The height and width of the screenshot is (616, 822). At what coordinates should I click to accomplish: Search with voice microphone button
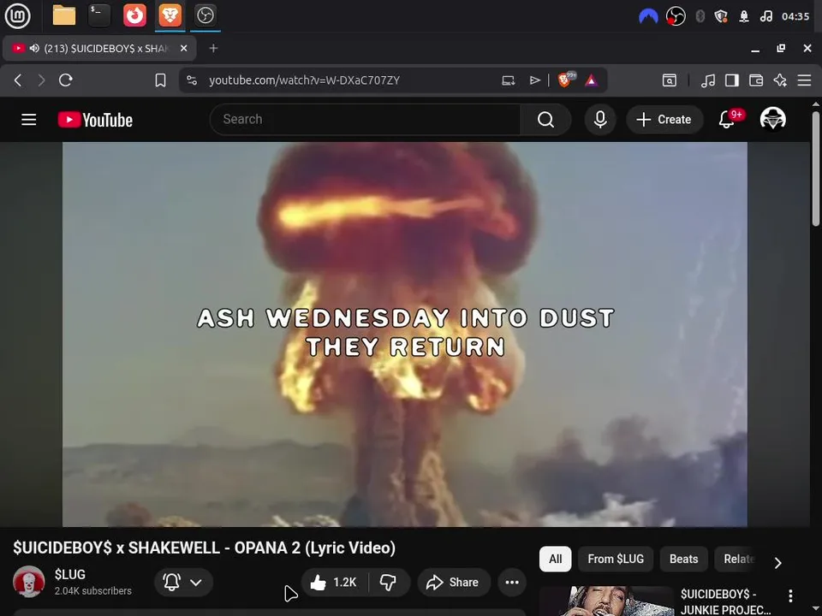600,120
